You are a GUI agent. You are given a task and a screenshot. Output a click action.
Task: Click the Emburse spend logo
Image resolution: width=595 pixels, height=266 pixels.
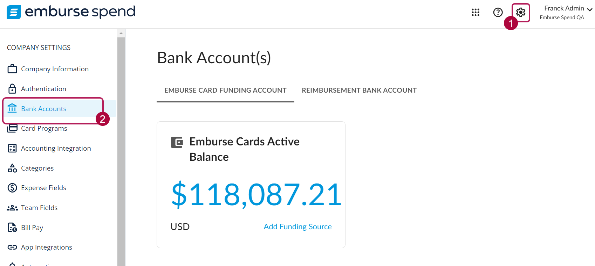pos(70,12)
